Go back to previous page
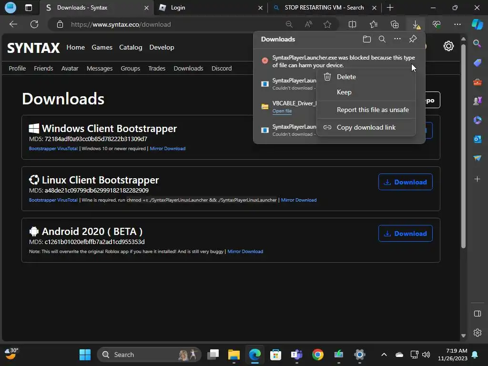The height and width of the screenshot is (366, 488). [13, 24]
